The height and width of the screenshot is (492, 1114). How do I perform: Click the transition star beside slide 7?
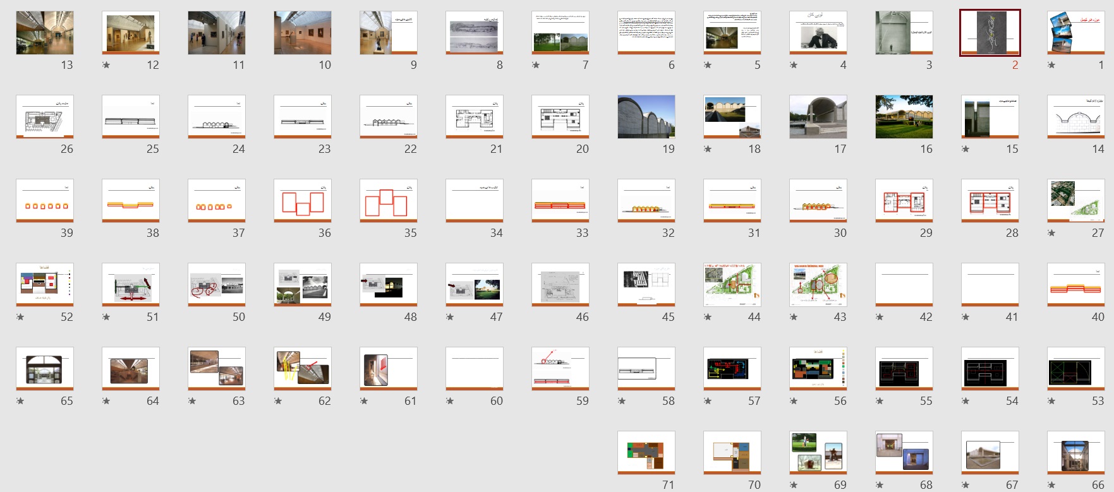pyautogui.click(x=536, y=65)
